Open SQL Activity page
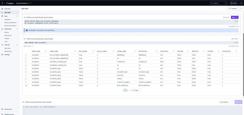 click(x=8, y=36)
